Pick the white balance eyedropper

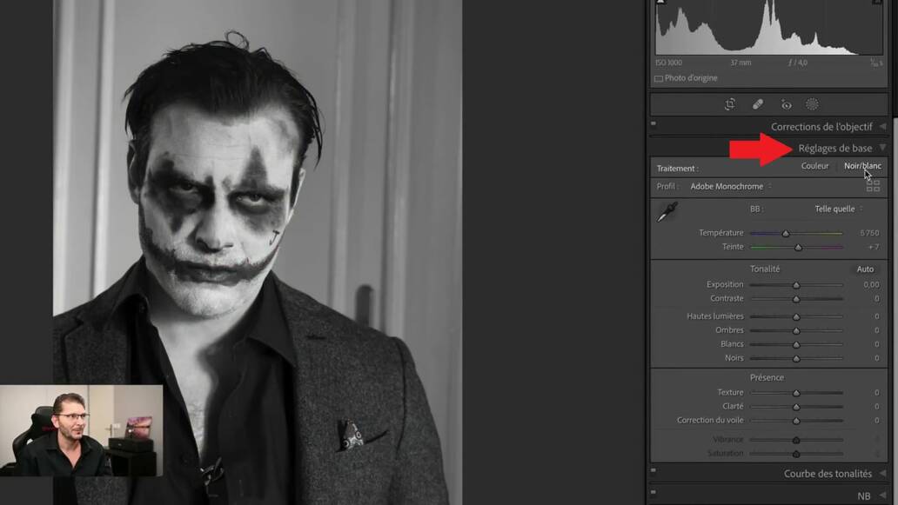click(667, 212)
